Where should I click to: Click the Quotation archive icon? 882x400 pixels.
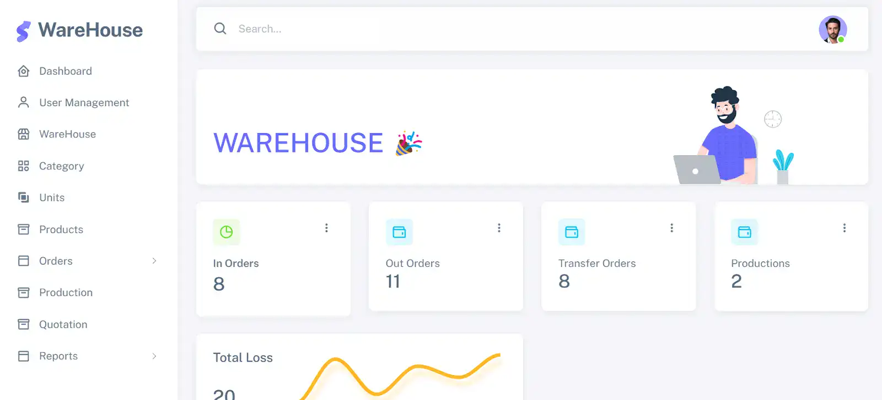point(23,324)
